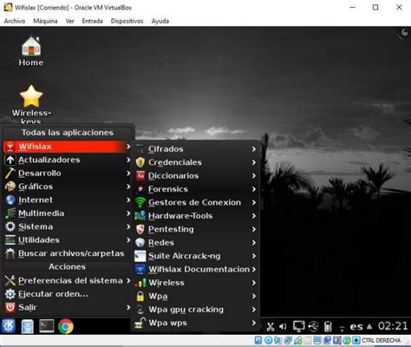Click the Gráficos palette icon
The width and height of the screenshot is (411, 347).
[x=10, y=187]
